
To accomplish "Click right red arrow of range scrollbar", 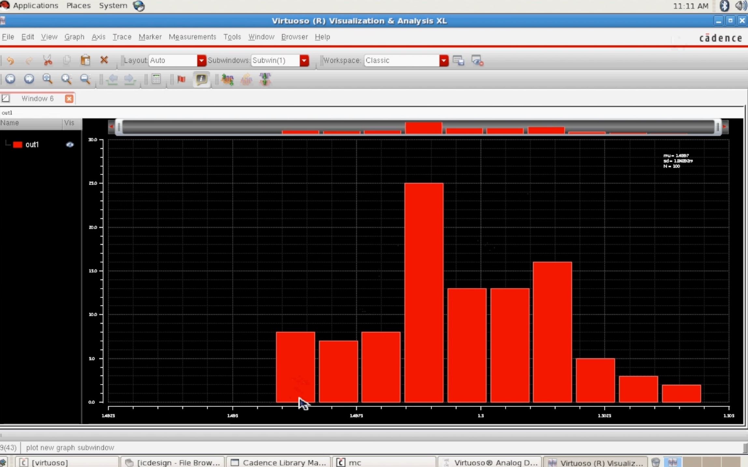I will click(725, 127).
